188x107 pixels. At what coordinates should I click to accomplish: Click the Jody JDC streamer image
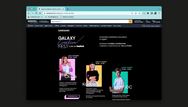pyautogui.click(x=119, y=81)
